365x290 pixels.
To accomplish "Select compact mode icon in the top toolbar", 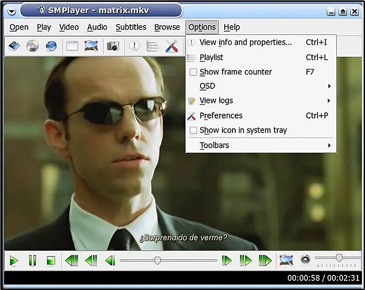I will (91, 46).
